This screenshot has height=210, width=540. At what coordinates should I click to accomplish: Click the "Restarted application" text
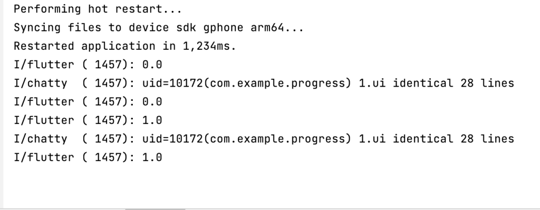point(84,46)
